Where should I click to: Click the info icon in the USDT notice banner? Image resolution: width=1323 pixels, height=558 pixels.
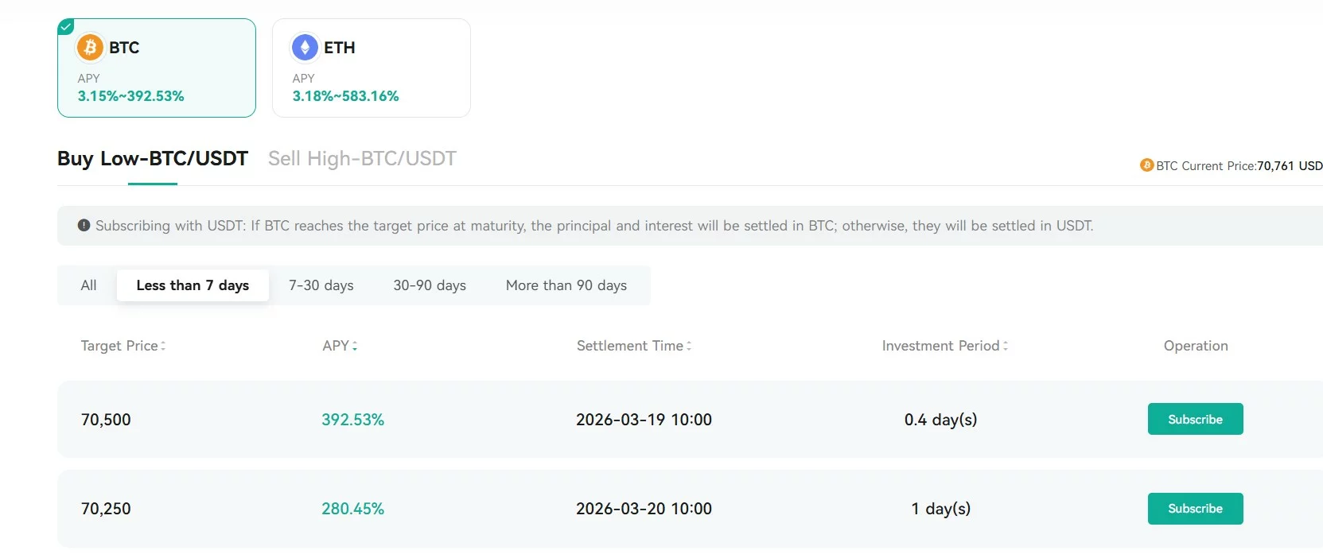click(x=83, y=225)
